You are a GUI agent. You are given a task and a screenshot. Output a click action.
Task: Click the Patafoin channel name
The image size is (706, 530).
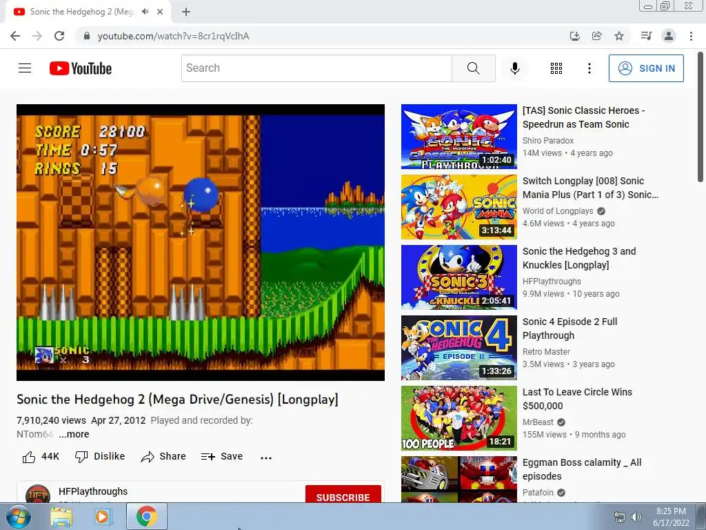pos(538,493)
